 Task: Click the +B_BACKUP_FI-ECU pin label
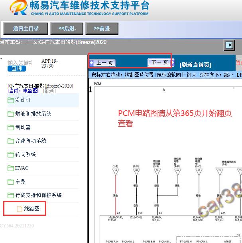pos(115,218)
